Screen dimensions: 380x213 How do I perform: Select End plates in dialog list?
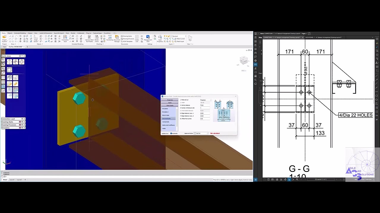click(169, 109)
